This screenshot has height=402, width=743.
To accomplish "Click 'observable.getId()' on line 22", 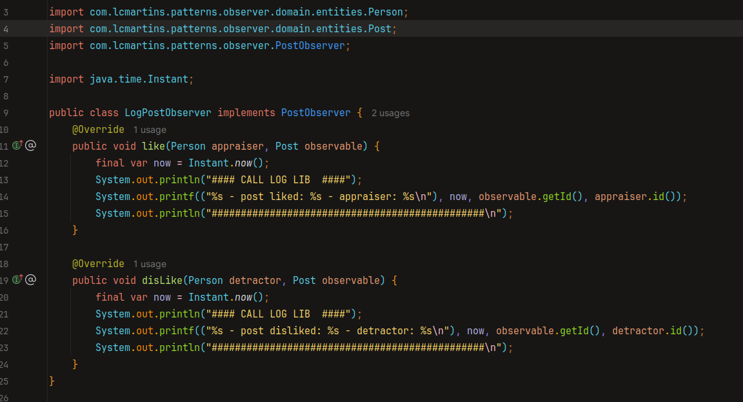I will point(548,330).
